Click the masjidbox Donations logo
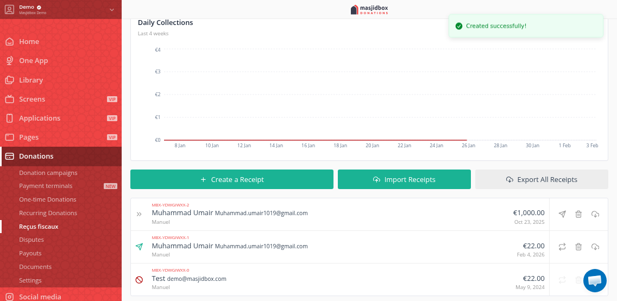Viewport: 617px width, 301px height. [369, 9]
